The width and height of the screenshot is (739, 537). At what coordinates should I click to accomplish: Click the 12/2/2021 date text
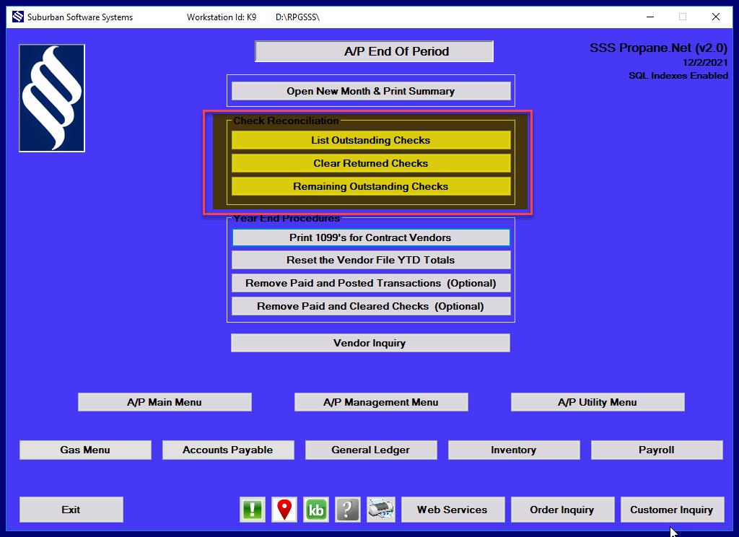click(705, 63)
